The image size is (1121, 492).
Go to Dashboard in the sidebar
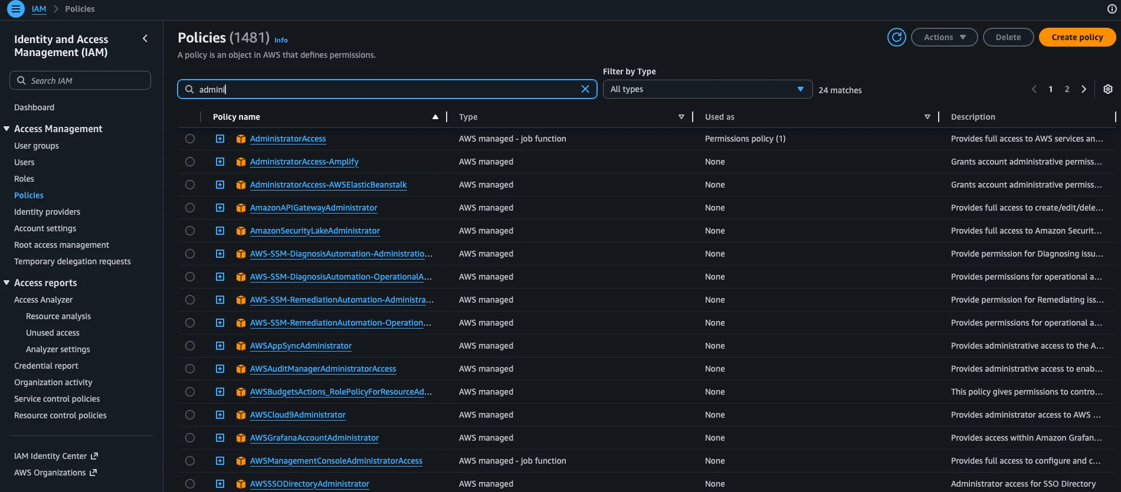coord(34,107)
